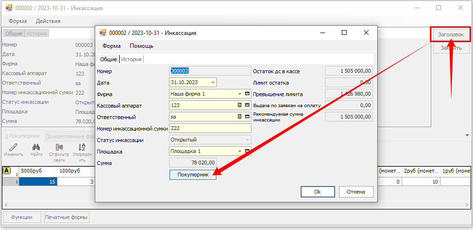This screenshot has width=473, height=230.
Task: Expand the Площадка dropdown arrow
Action: click(239, 151)
